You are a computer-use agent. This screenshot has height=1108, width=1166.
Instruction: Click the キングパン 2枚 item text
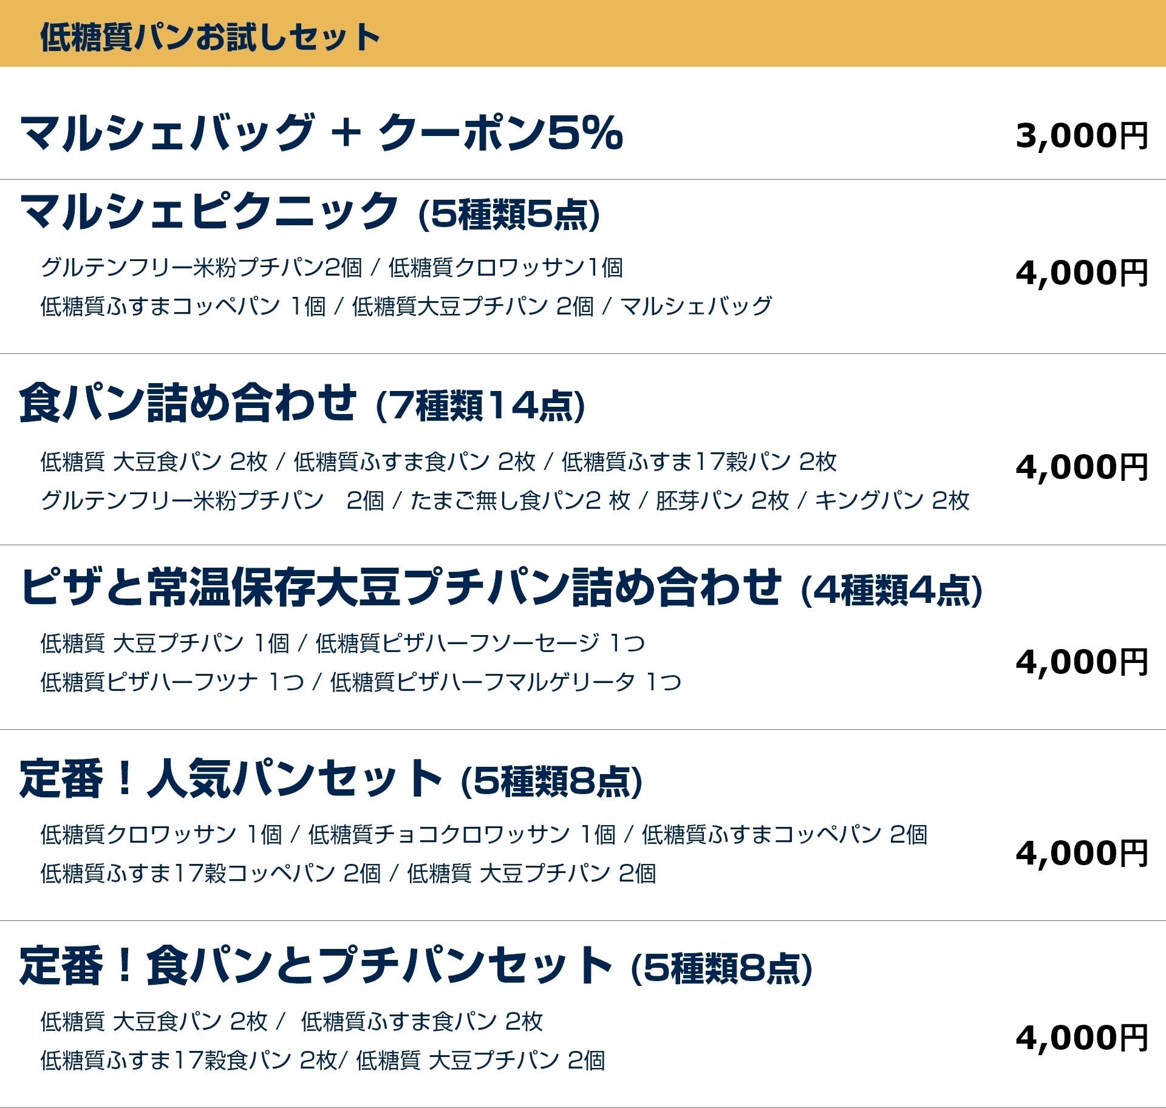(892, 500)
